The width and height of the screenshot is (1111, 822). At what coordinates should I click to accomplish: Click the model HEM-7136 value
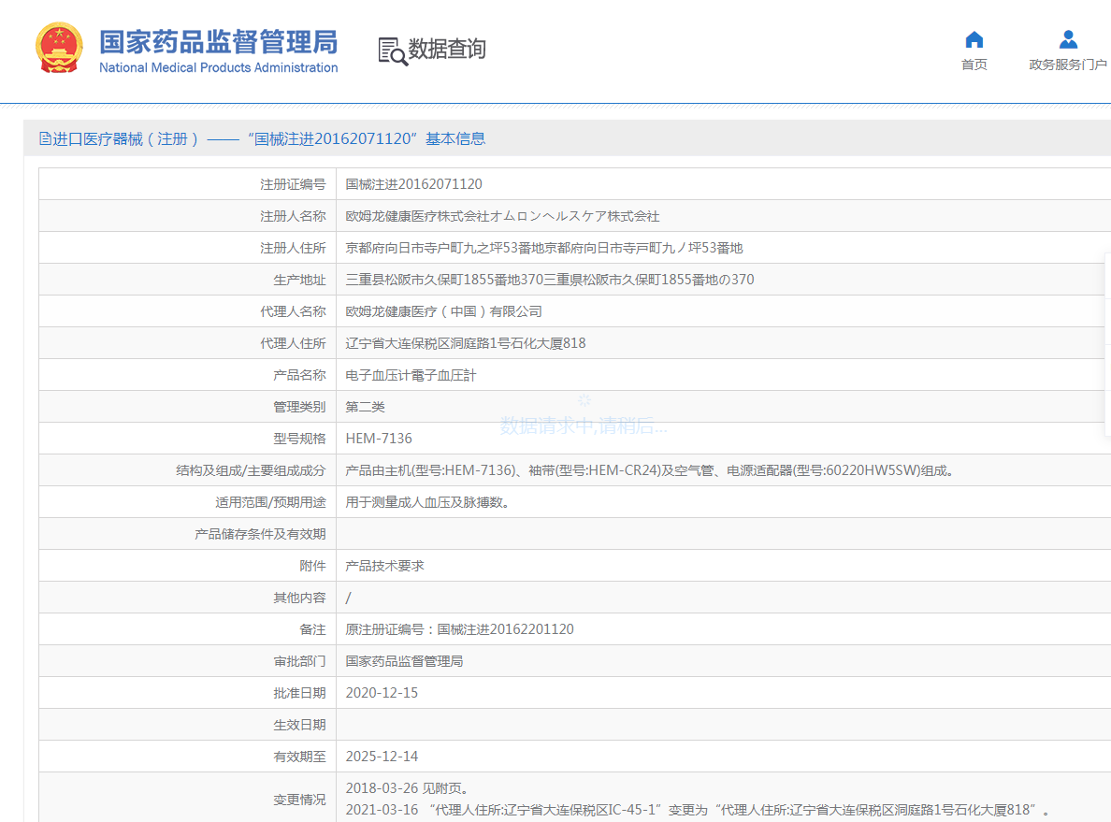[x=379, y=439]
